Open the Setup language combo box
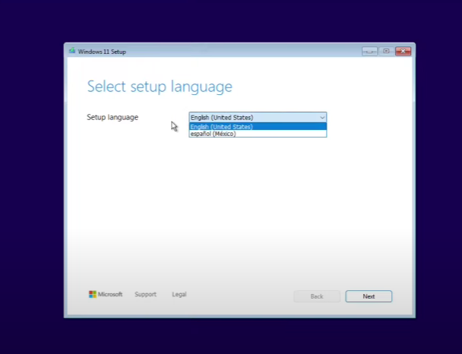Image resolution: width=462 pixels, height=354 pixels. click(x=258, y=117)
